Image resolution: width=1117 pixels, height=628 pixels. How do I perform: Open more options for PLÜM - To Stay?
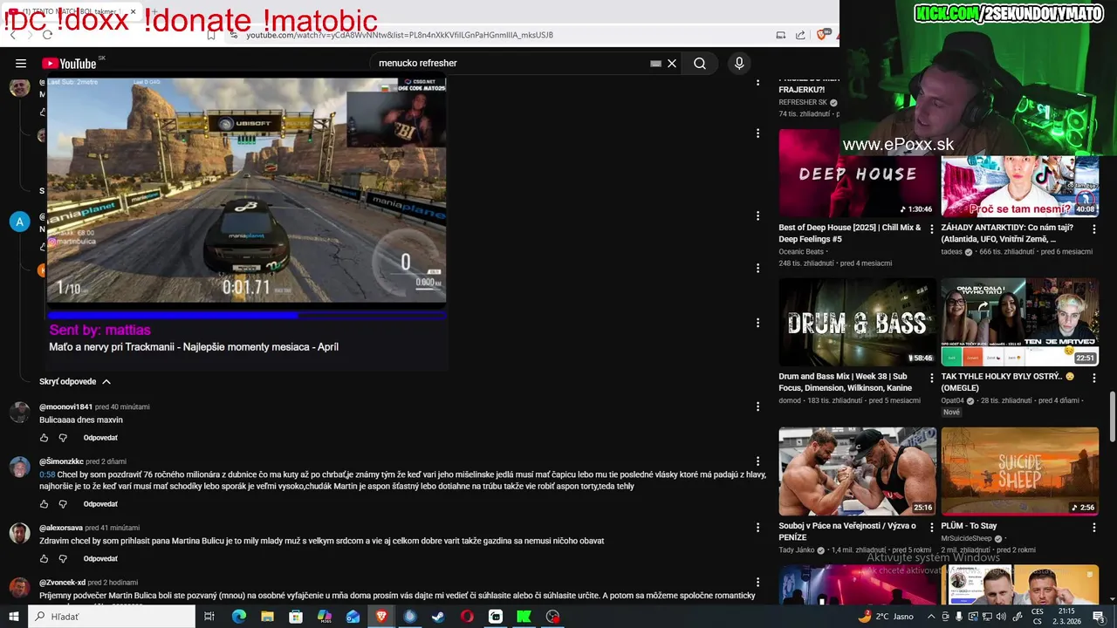coord(1094,527)
